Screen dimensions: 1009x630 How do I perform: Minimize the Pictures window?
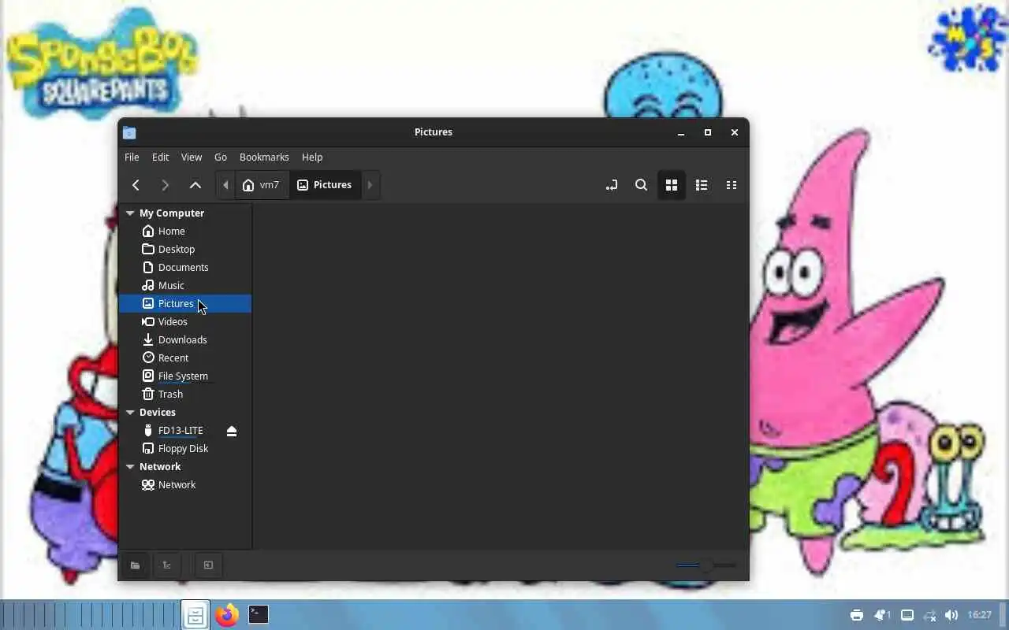point(681,132)
